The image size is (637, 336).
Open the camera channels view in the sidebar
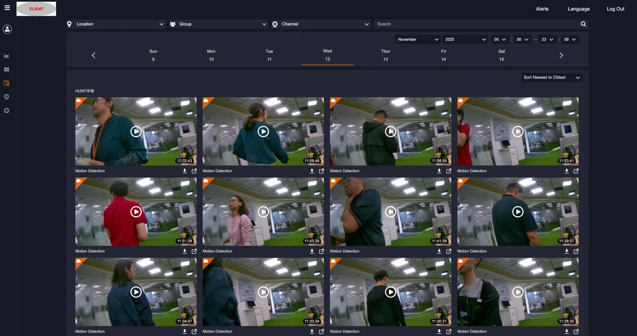tap(6, 96)
